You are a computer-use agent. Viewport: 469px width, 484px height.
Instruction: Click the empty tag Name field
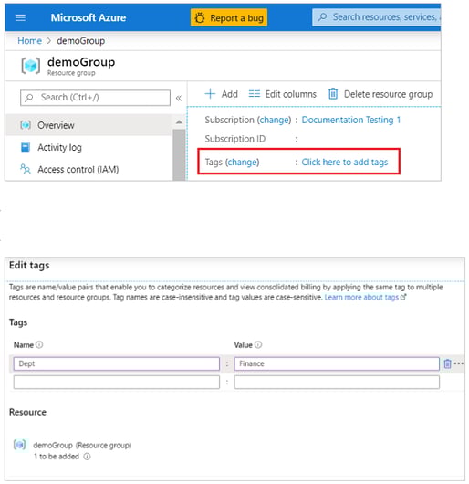117,382
